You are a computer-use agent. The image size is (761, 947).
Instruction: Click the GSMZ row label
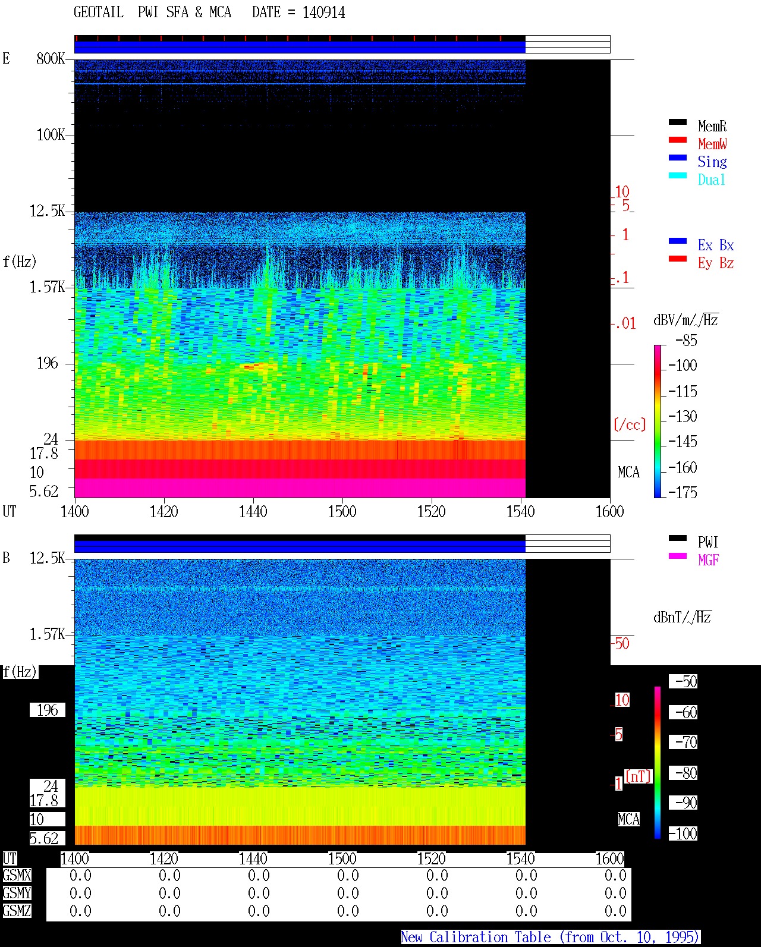click(x=17, y=911)
